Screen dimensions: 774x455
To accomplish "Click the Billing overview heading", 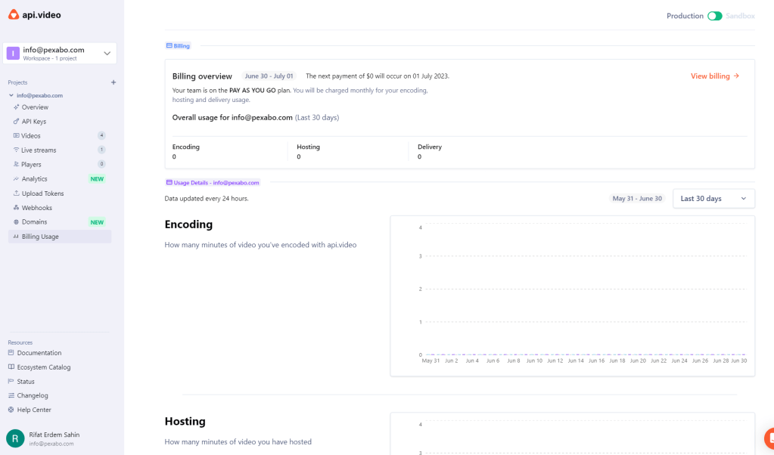I will (202, 76).
